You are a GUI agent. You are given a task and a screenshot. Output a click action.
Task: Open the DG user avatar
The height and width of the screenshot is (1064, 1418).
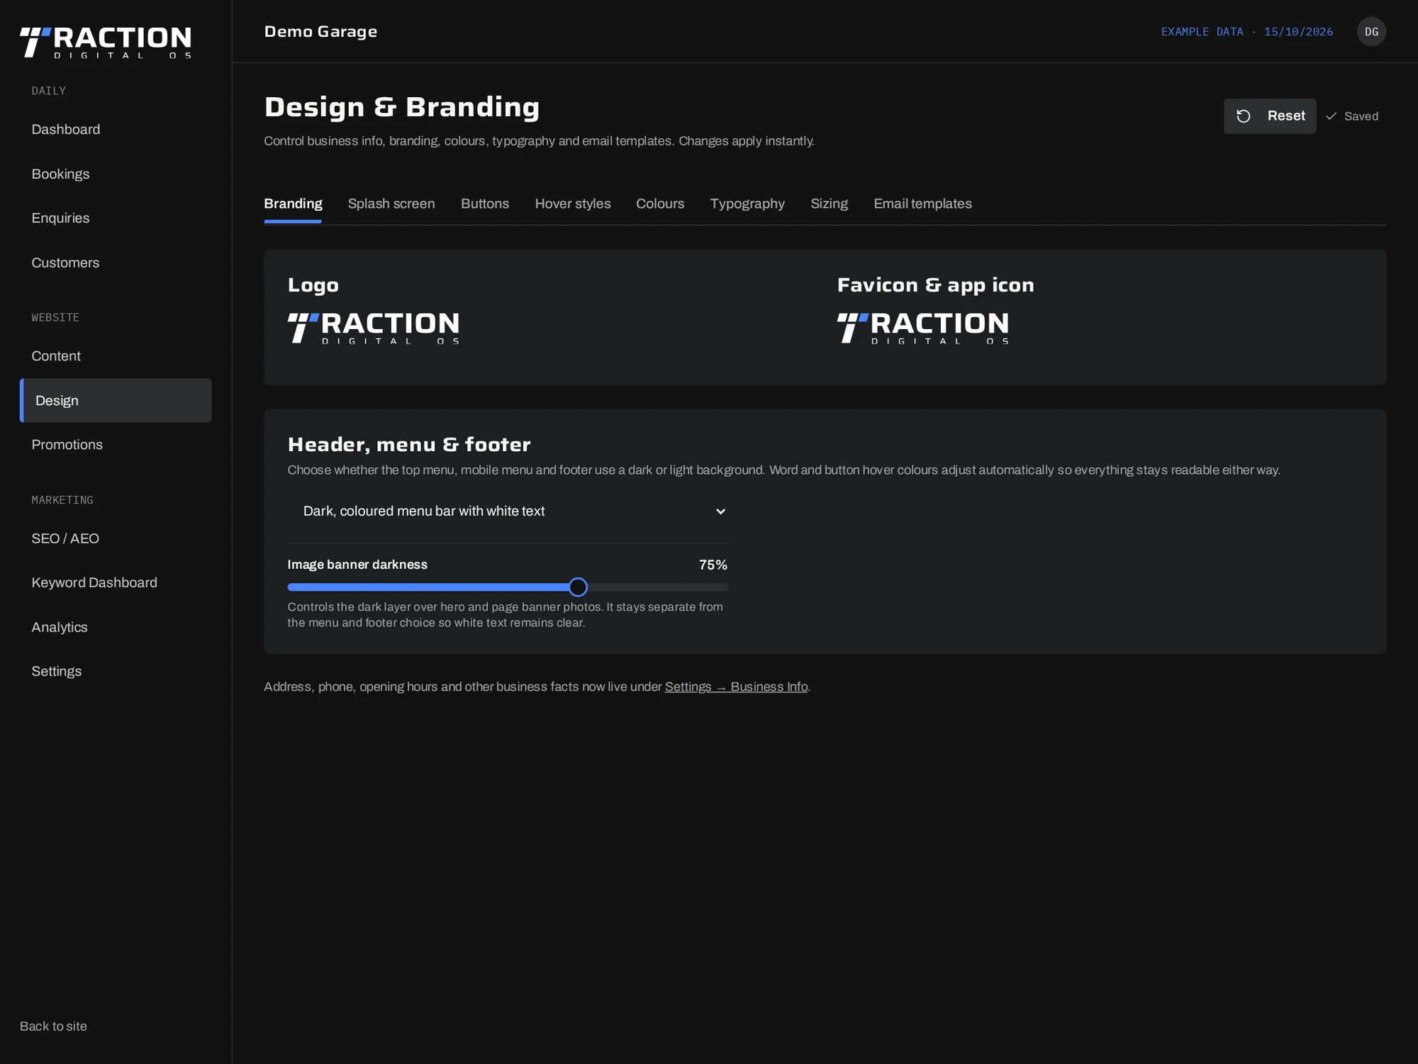tap(1371, 32)
